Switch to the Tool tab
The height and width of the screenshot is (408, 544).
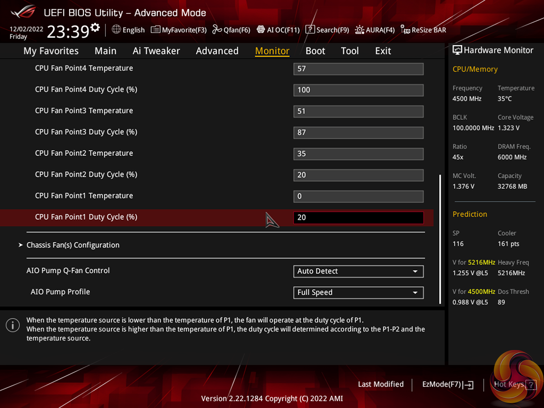coord(350,51)
